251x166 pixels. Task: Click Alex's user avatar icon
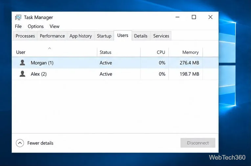(22, 74)
